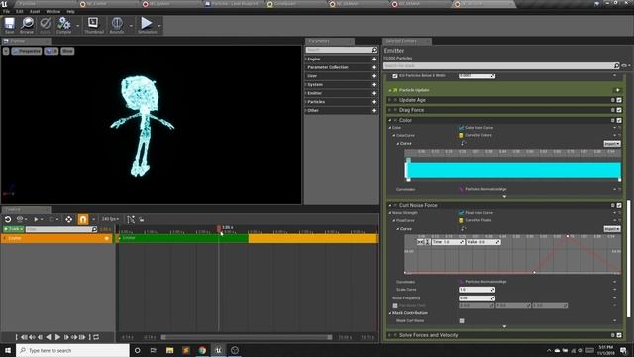Toggle the Curl Noise Force module checkbox
This screenshot has height=357, width=634.
tap(619, 205)
